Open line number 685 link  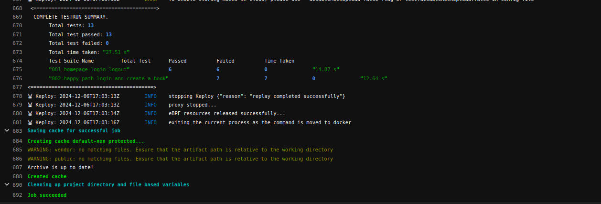[x=18, y=150]
